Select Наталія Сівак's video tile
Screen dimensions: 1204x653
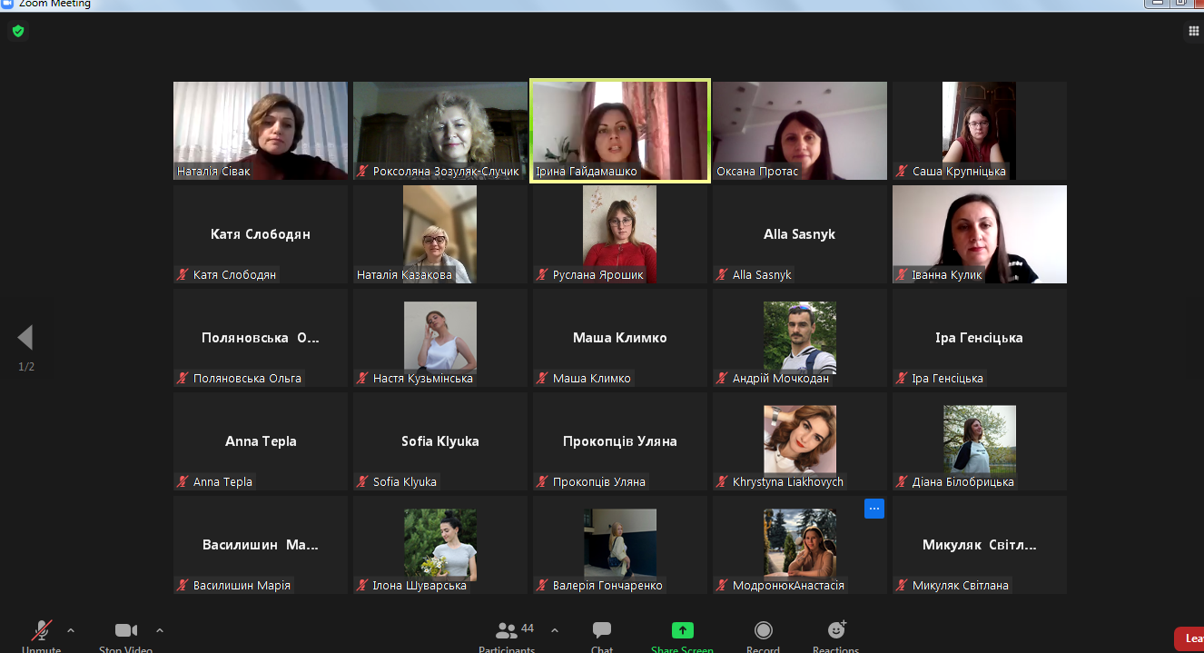tap(261, 131)
